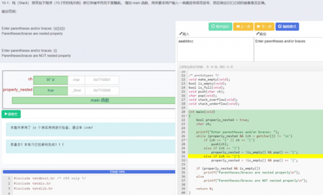Select the properly_nested value cell true

click(51, 91)
